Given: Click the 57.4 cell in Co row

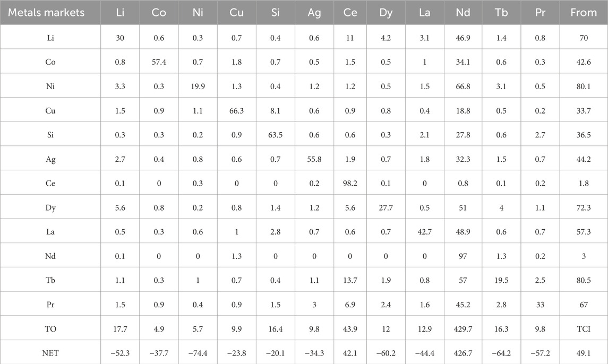Looking at the screenshot, I should coord(159,62).
